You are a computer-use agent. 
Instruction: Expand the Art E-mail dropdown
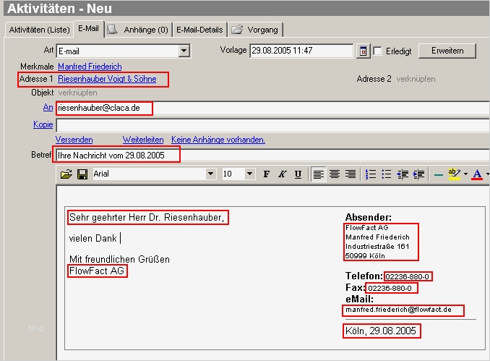[184, 51]
